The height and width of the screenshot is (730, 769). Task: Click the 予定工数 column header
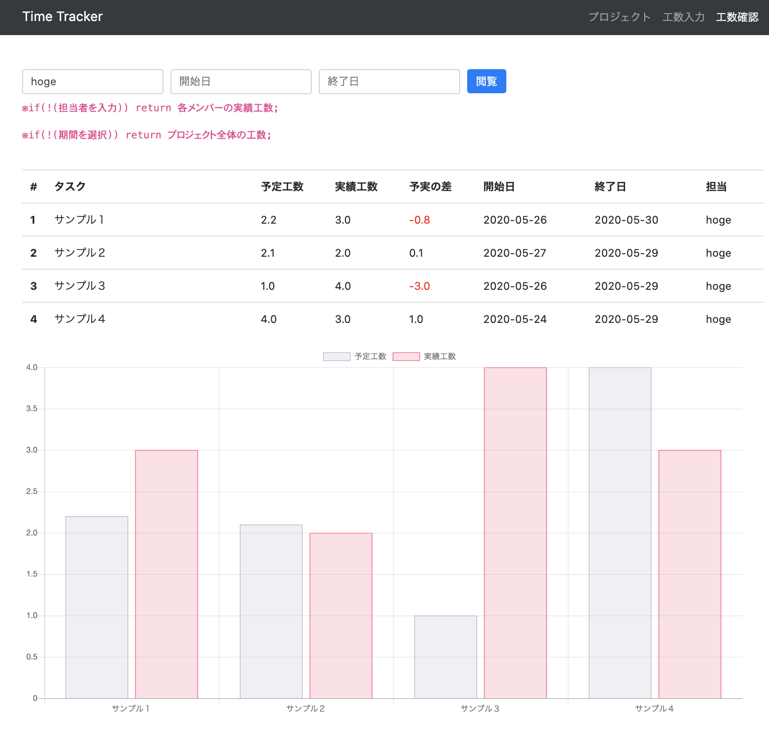pos(282,187)
